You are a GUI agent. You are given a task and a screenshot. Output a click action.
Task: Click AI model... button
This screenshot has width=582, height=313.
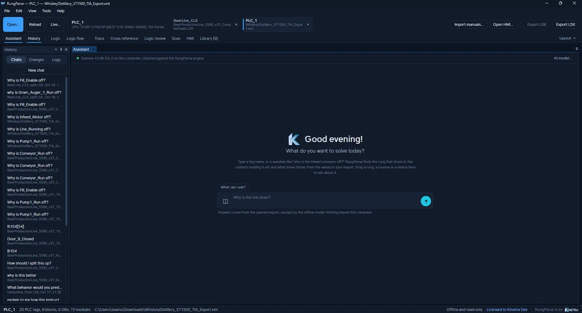click(x=562, y=58)
